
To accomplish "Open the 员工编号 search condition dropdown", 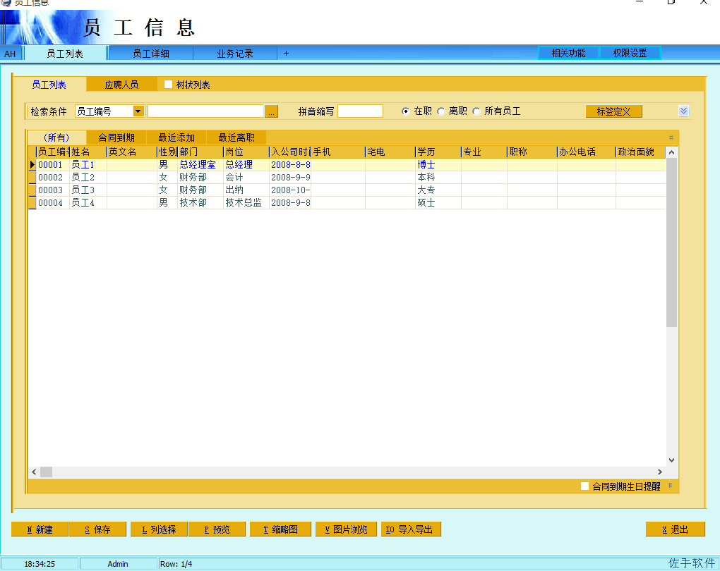I will (x=138, y=111).
